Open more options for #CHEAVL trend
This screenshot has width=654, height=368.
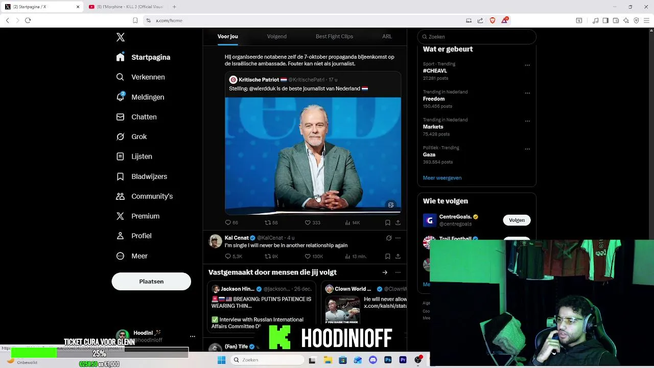(527, 65)
